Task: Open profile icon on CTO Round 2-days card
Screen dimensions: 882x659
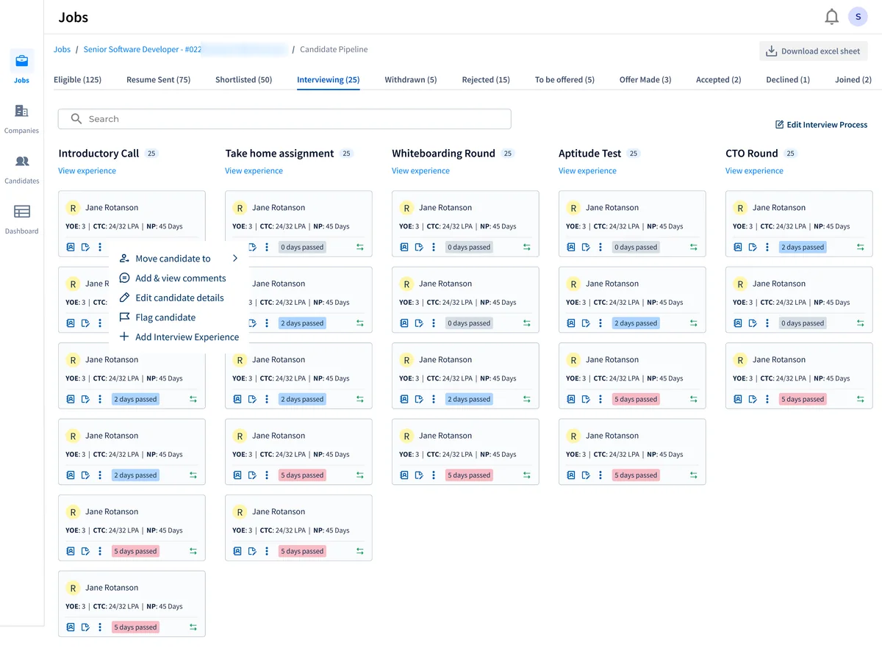Action: point(738,248)
